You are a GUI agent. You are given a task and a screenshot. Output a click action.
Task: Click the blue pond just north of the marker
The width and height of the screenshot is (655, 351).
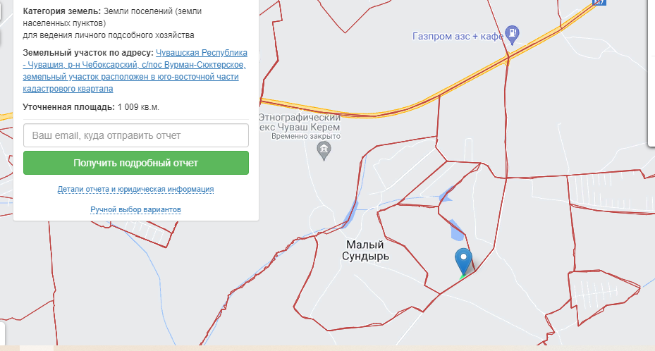pos(457,230)
